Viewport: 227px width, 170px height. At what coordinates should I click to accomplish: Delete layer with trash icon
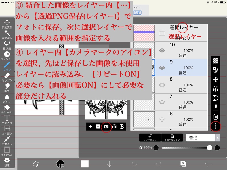(x=216, y=116)
